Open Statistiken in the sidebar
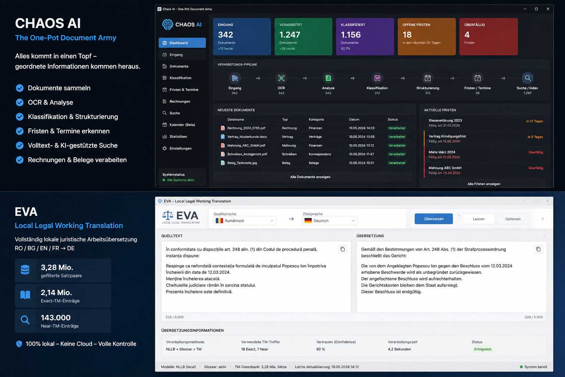Viewport: 565px width, 377px height. (x=182, y=137)
